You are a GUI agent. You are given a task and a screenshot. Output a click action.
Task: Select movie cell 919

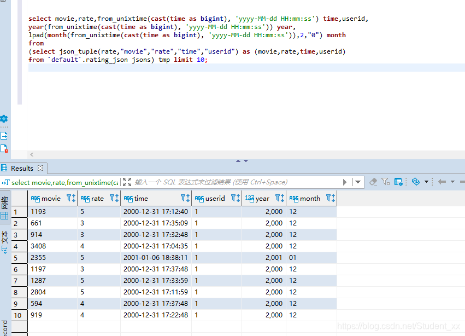pyautogui.click(x=52, y=315)
